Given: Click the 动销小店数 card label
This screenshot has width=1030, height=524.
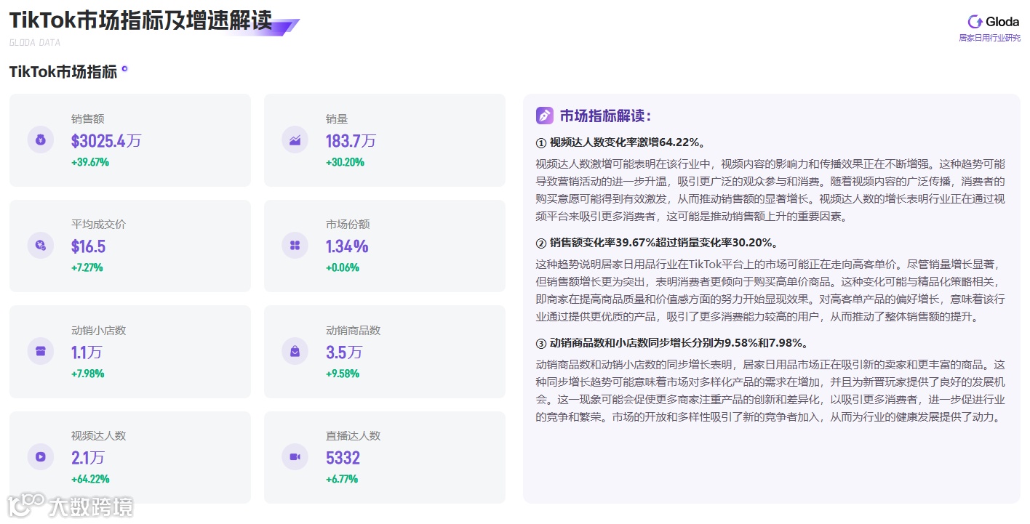Looking at the screenshot, I should click(98, 330).
